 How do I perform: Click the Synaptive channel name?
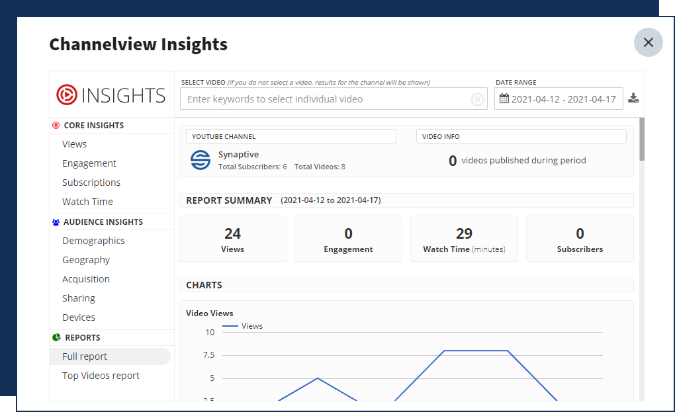(x=238, y=154)
